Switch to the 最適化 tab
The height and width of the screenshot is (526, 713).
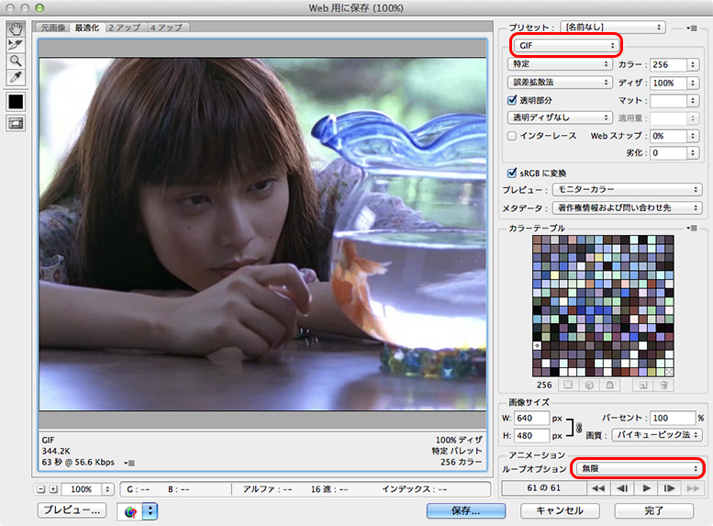click(x=87, y=28)
